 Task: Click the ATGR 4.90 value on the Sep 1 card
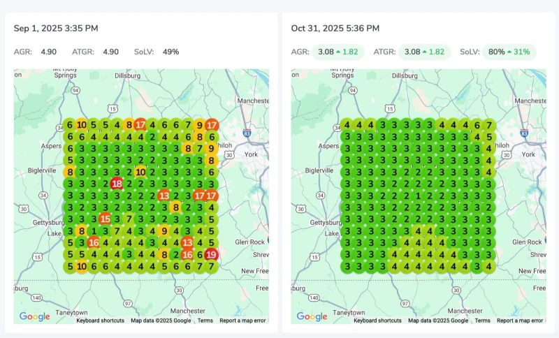click(111, 52)
